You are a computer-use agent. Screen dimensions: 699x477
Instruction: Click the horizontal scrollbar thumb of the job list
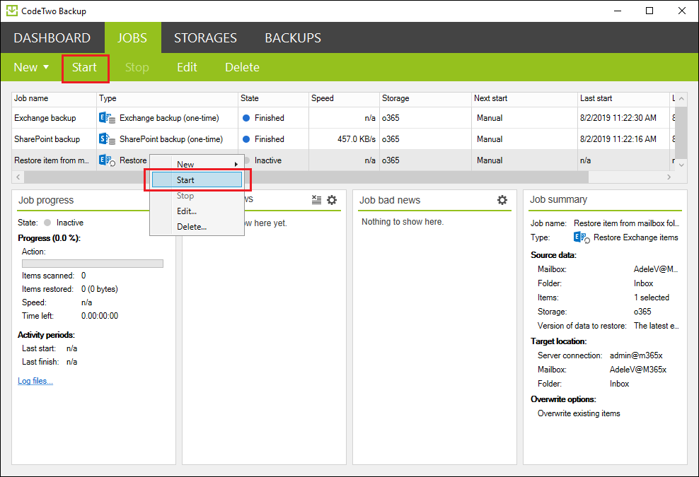[307, 177]
